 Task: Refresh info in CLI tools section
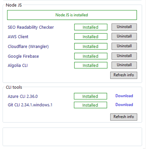pyautogui.click(x=124, y=117)
